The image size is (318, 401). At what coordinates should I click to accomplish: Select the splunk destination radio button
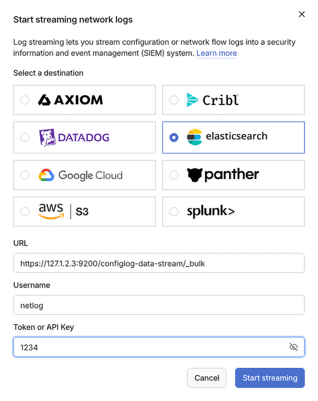[x=174, y=211]
